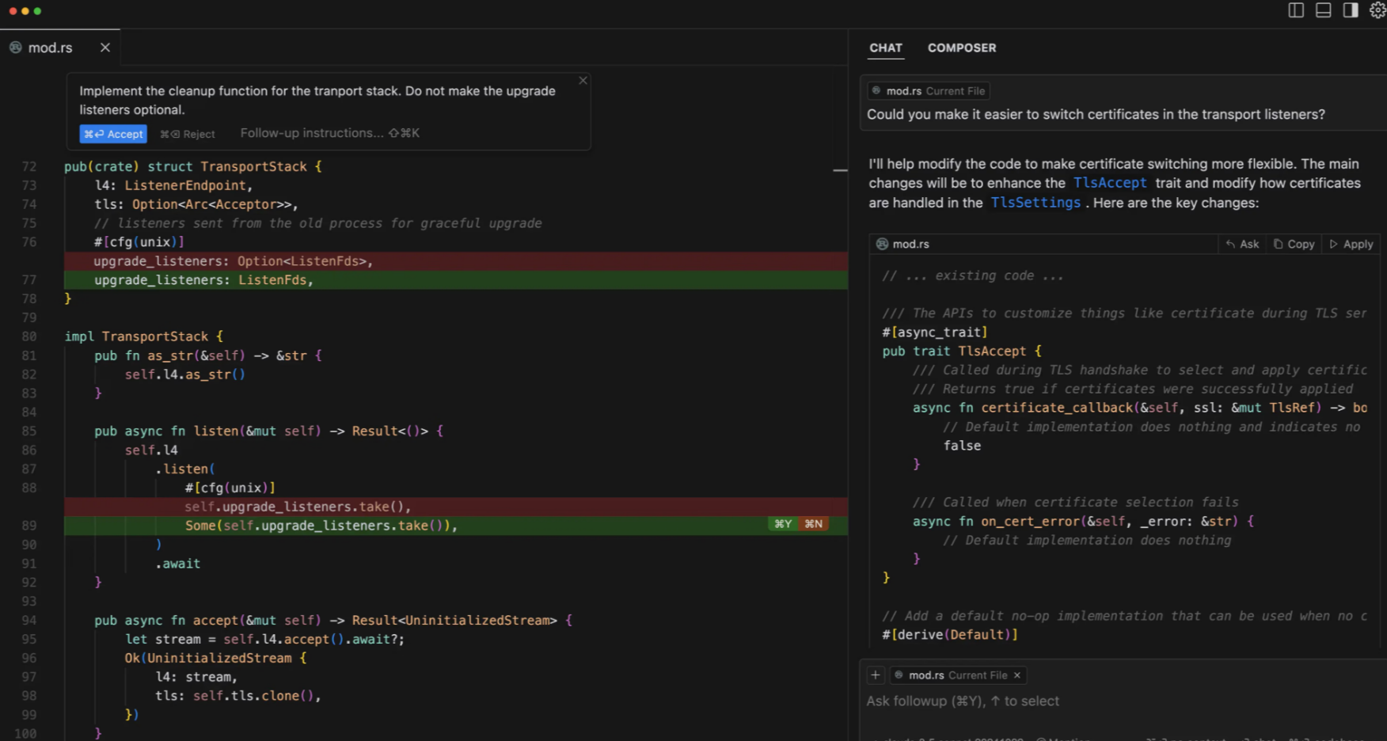Close the mod.rs editor tab
Screen dimensions: 1387x741
click(x=105, y=47)
